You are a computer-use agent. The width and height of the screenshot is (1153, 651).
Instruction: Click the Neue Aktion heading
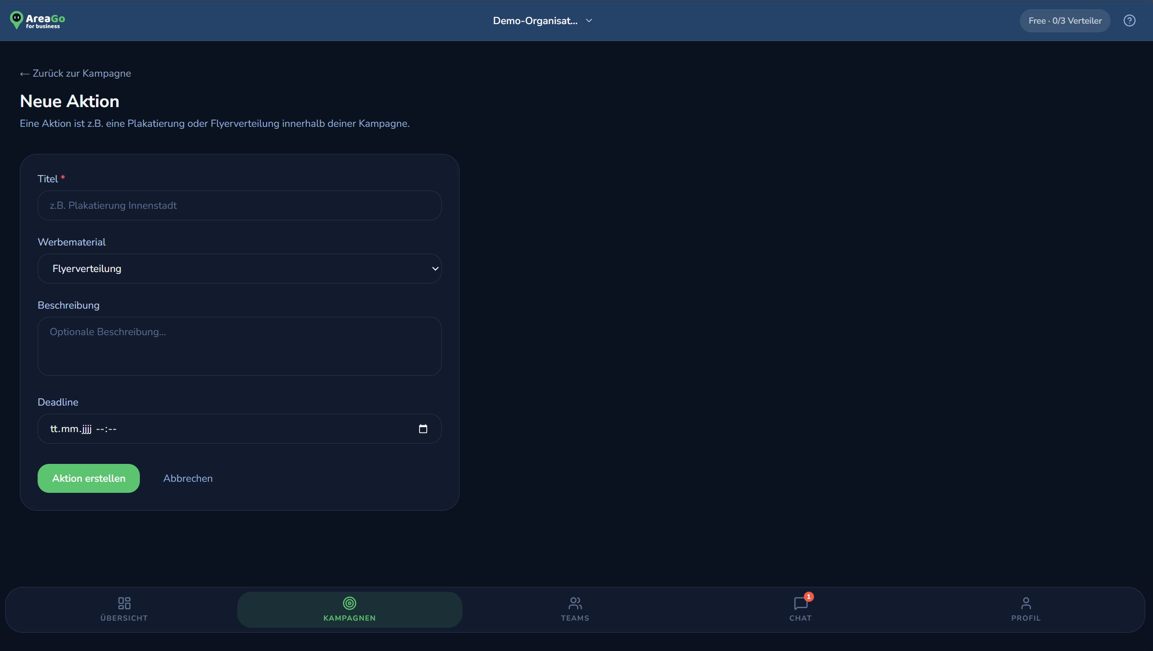[x=70, y=101]
